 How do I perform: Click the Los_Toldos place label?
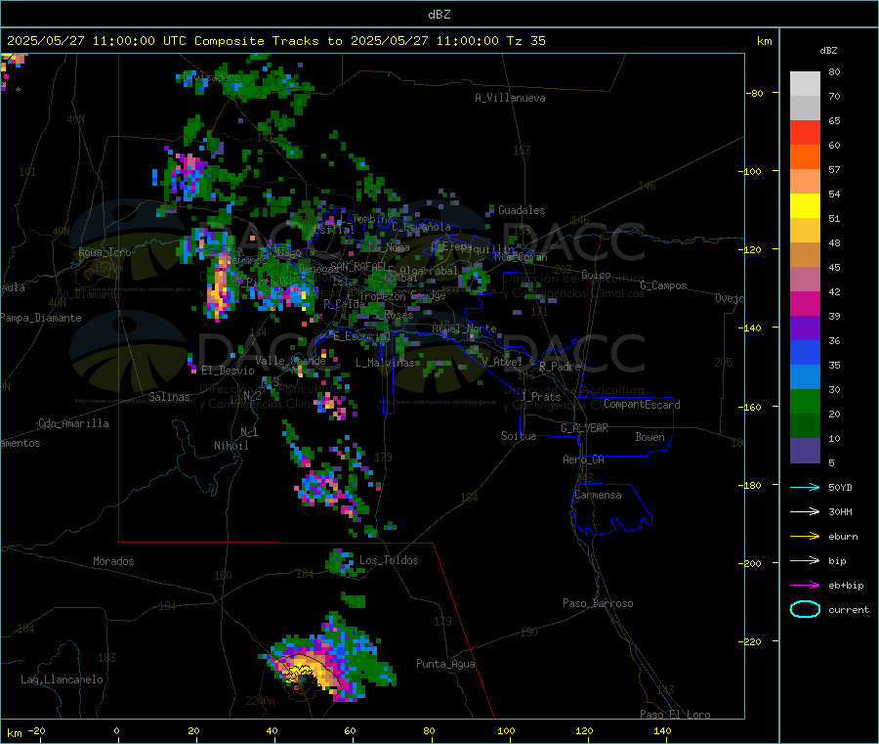click(x=389, y=560)
